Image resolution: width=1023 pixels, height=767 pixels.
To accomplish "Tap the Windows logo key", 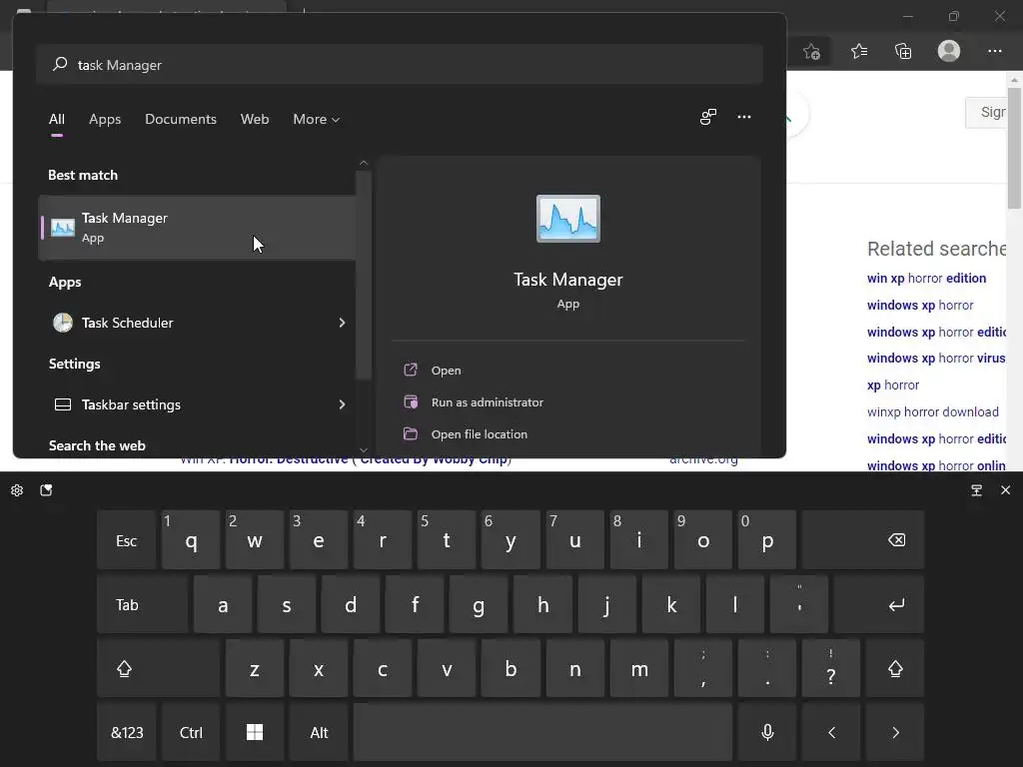I will 255,732.
